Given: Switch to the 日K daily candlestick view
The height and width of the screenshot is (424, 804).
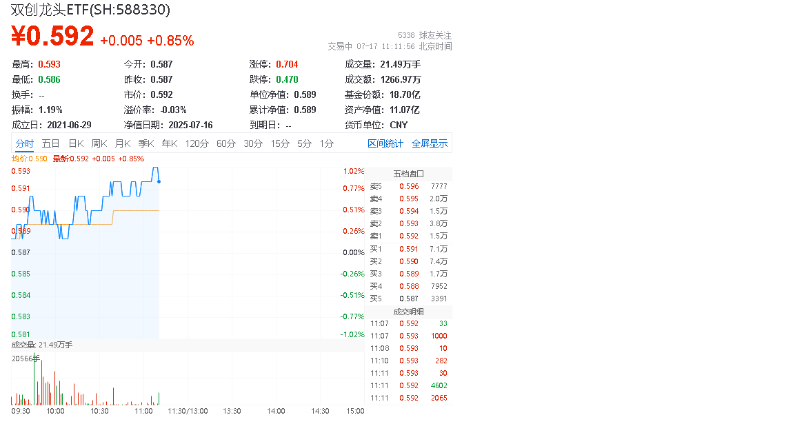Looking at the screenshot, I should coord(75,143).
